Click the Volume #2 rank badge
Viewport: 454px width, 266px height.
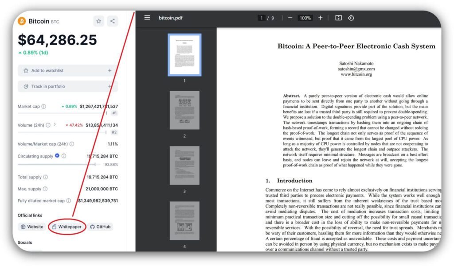point(114,132)
